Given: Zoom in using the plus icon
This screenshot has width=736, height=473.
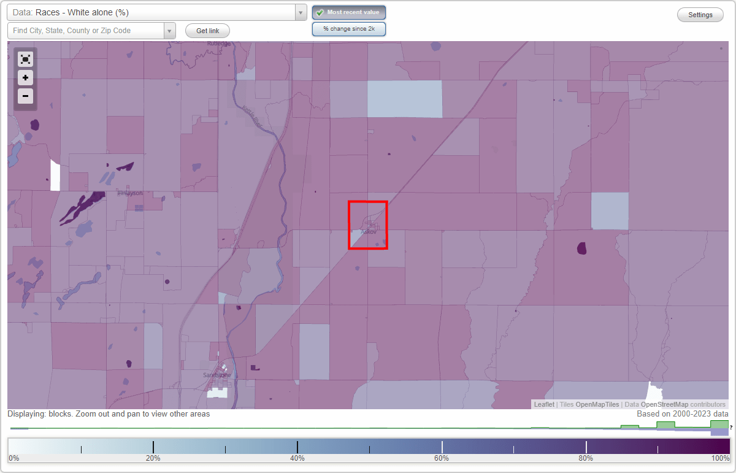Looking at the screenshot, I should coord(25,77).
